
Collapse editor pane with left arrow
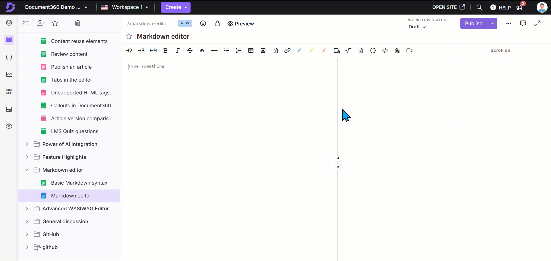(x=338, y=158)
